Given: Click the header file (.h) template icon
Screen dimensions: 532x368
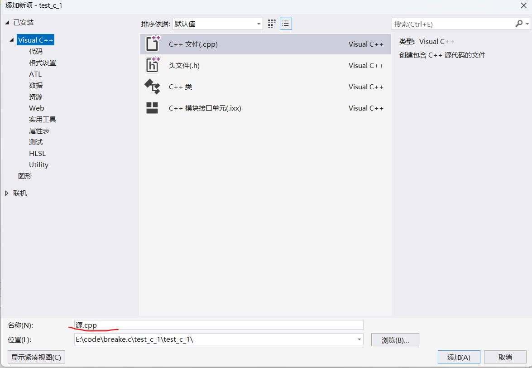Looking at the screenshot, I should [x=152, y=65].
